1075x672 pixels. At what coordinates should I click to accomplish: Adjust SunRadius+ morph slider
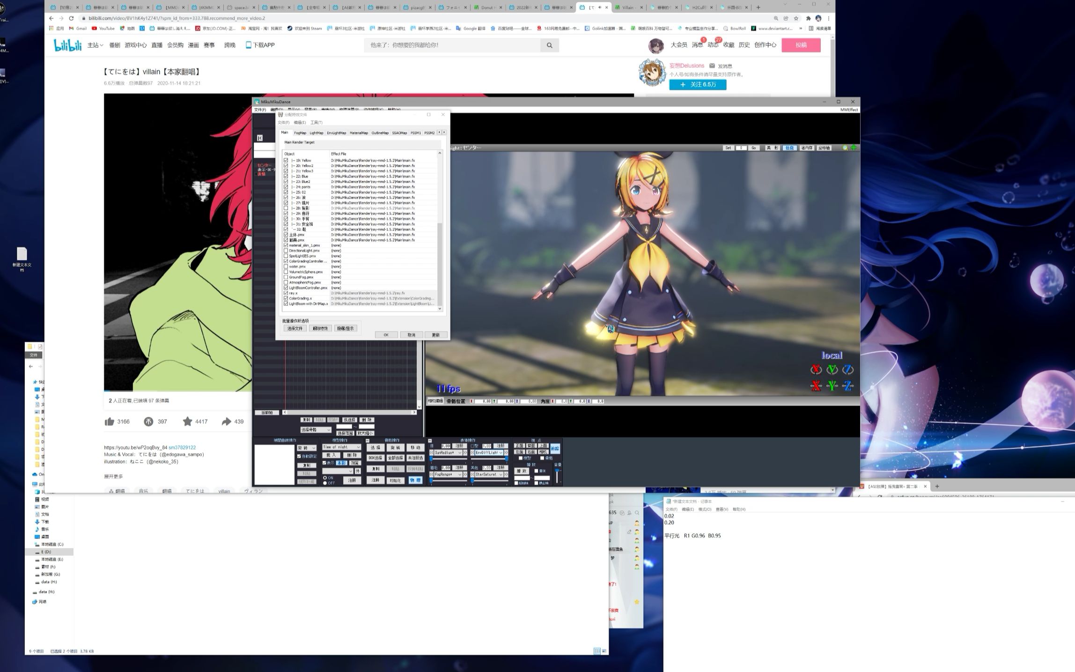[449, 459]
